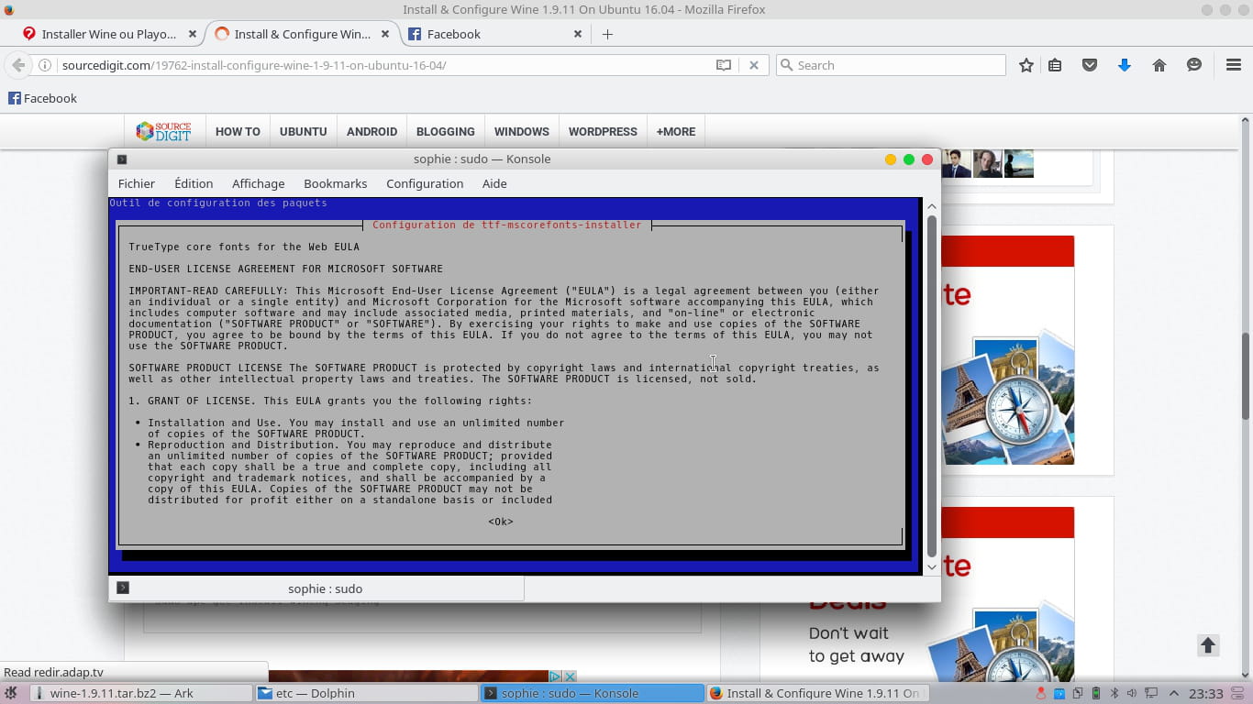Image resolution: width=1253 pixels, height=704 pixels.
Task: Click the 23:33 panel clock
Action: click(x=1206, y=694)
